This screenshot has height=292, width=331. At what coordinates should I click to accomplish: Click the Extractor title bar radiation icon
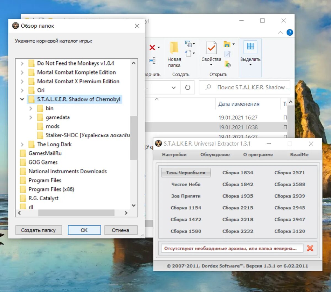coord(158,143)
